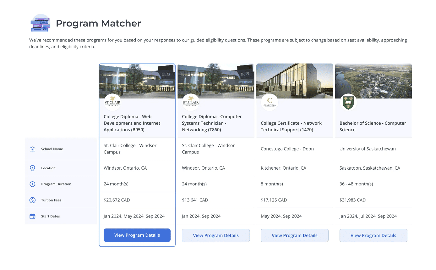The height and width of the screenshot is (270, 436).
Task: Click the St. Clair College logo badge
Action: click(112, 102)
